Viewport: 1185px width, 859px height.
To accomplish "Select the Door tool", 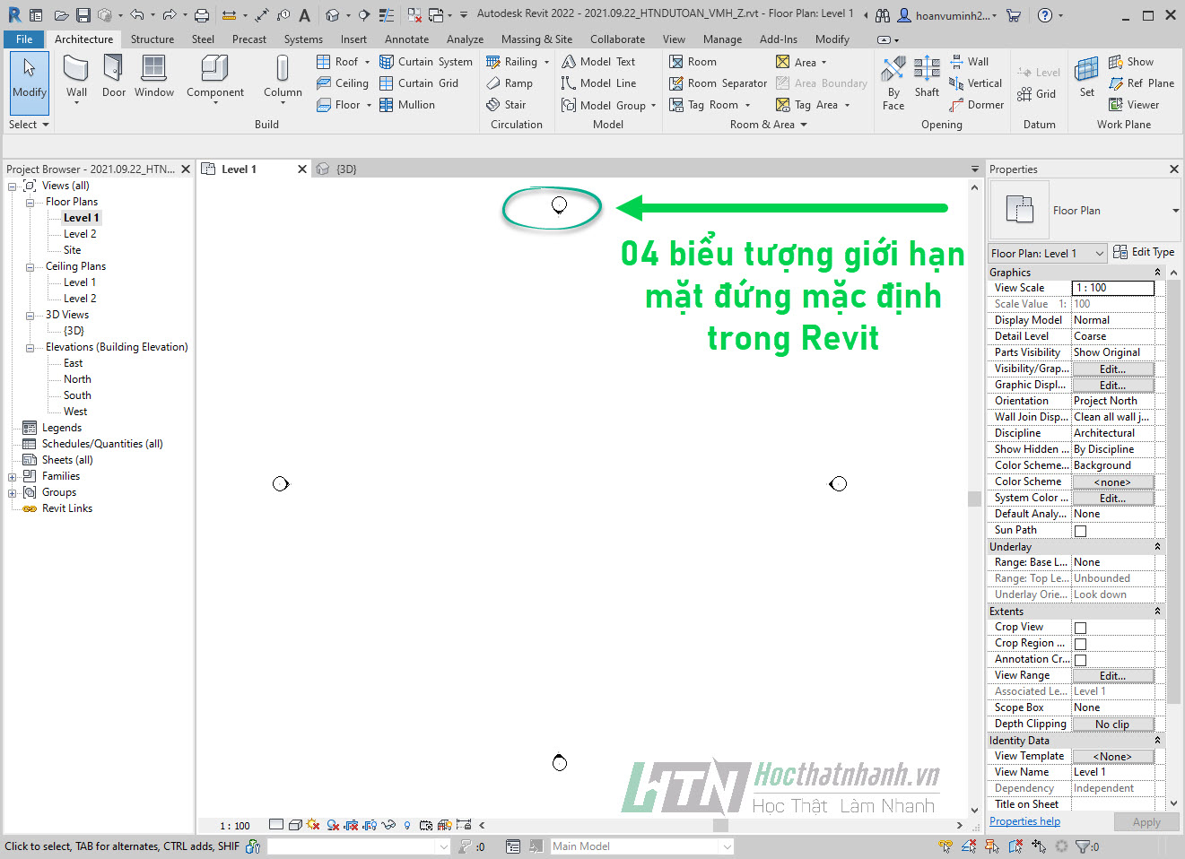I will [114, 77].
